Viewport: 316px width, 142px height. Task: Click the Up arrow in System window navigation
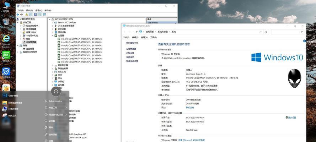(136, 32)
